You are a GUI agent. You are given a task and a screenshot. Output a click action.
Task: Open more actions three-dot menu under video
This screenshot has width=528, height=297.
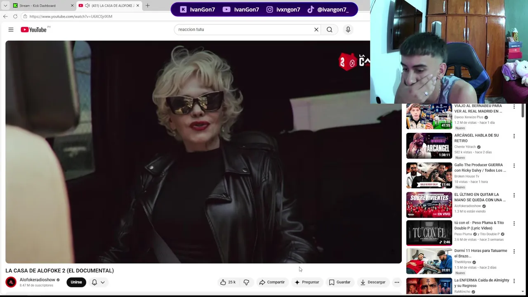(397, 282)
